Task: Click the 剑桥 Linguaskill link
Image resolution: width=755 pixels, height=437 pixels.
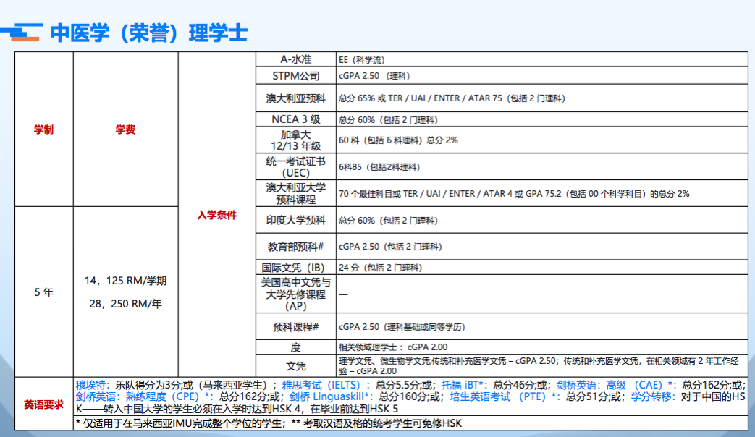Action: pyautogui.click(x=331, y=396)
